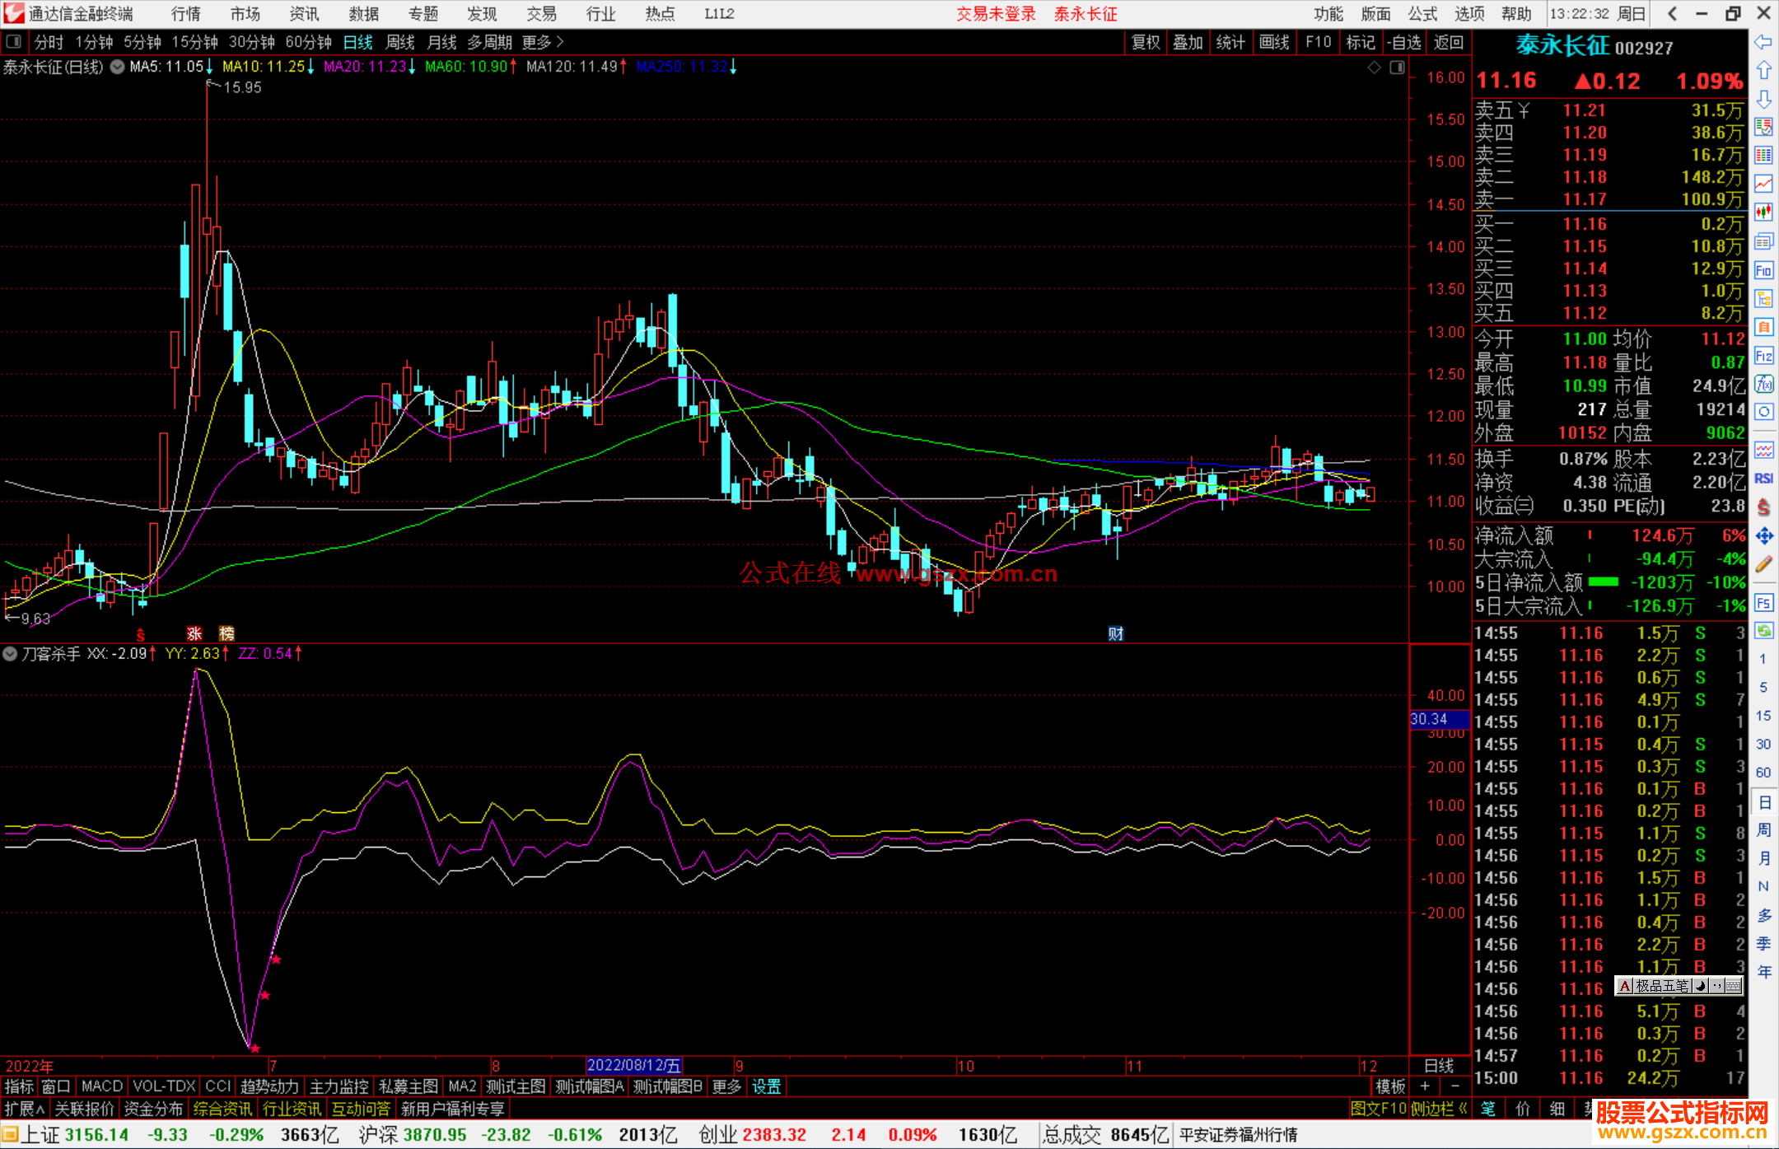
Task: Expand the 扩展 panel at bottom left
Action: tap(24, 1109)
